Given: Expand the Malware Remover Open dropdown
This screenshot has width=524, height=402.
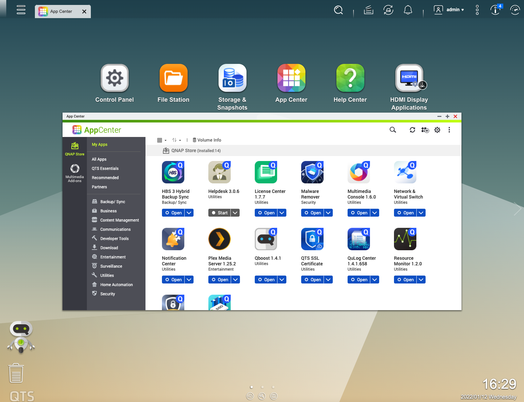Looking at the screenshot, I should 328,213.
